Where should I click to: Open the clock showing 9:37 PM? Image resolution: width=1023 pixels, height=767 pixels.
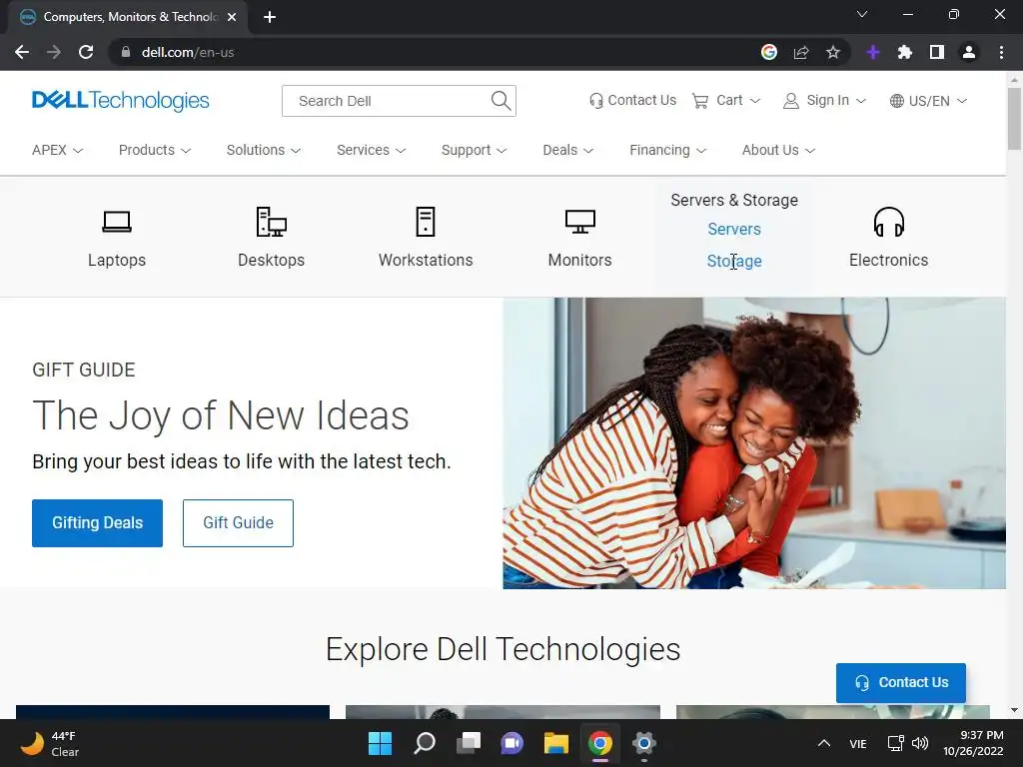tap(973, 743)
